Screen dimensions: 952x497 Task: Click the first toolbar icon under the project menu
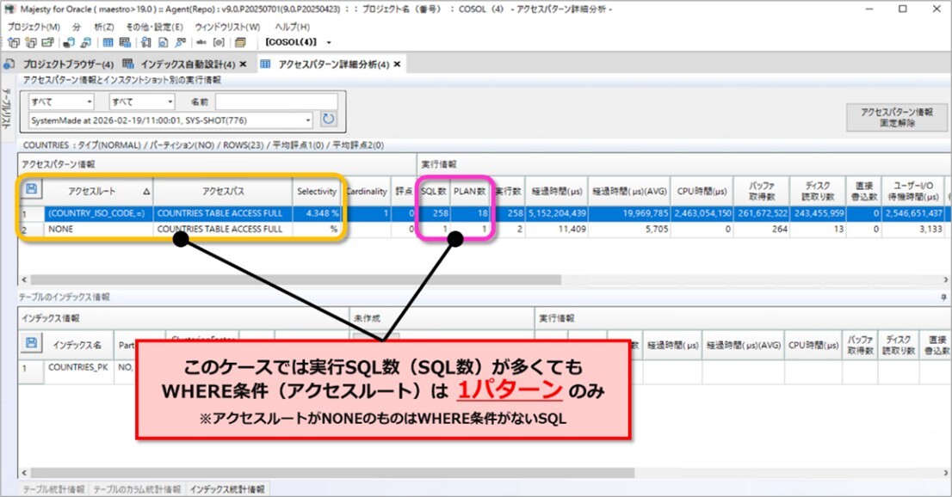[13, 42]
